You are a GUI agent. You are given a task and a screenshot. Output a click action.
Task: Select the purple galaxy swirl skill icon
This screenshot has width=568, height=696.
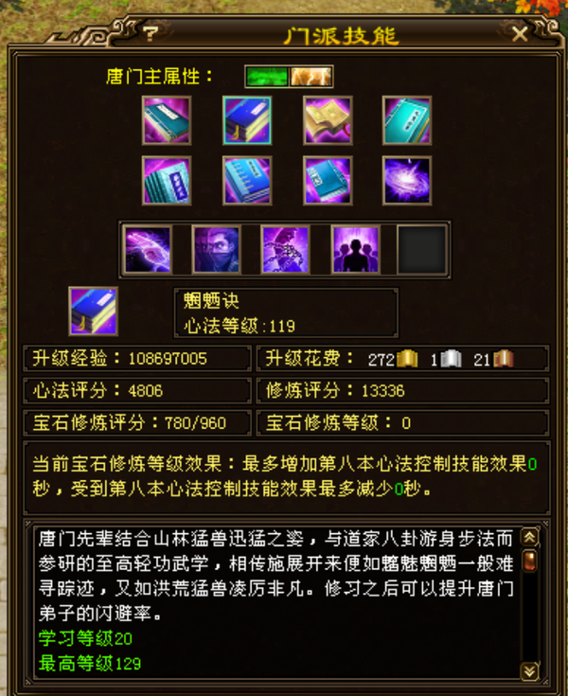click(407, 180)
